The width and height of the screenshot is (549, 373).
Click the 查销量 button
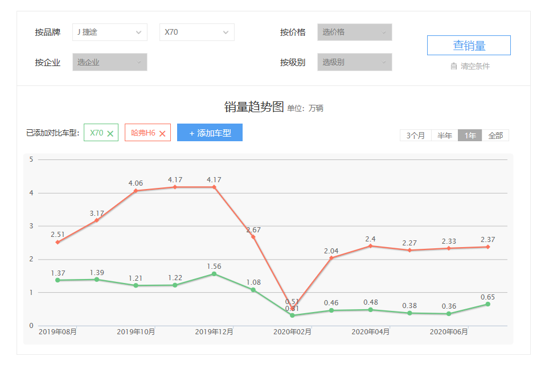(x=469, y=46)
